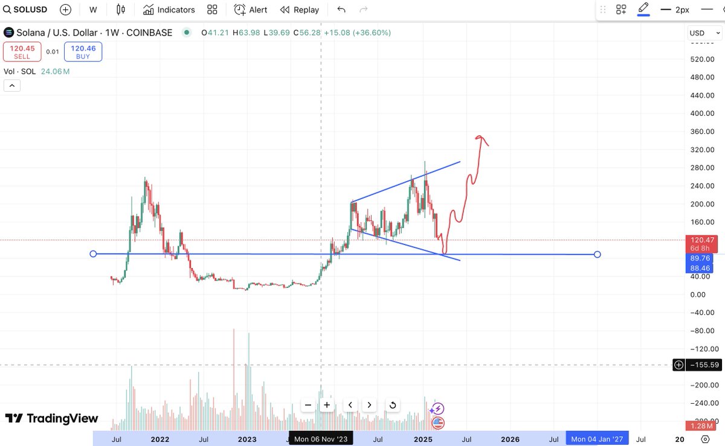
Task: Click the 0.01 spread value
Action: point(53,52)
